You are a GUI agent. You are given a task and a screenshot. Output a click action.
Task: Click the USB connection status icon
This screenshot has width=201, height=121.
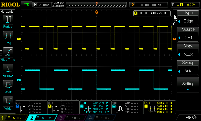point(188,117)
